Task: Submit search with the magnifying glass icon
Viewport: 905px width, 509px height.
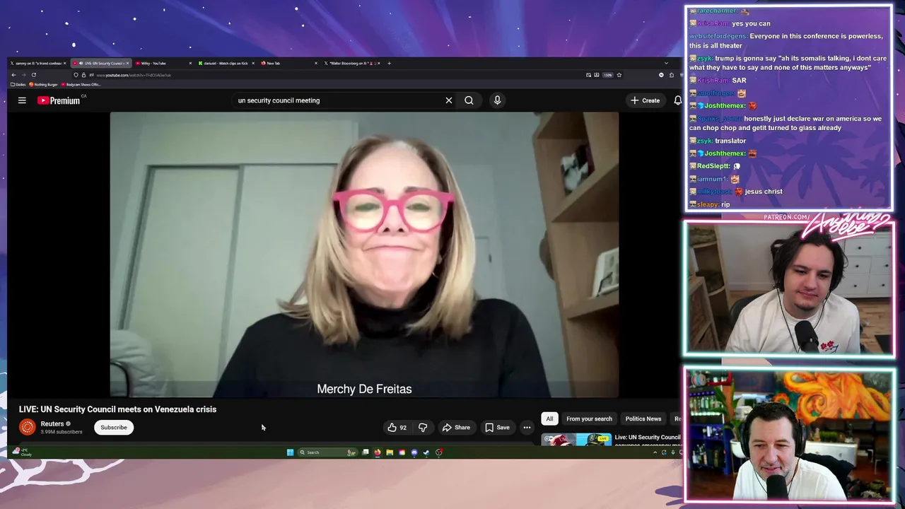Action: point(469,100)
